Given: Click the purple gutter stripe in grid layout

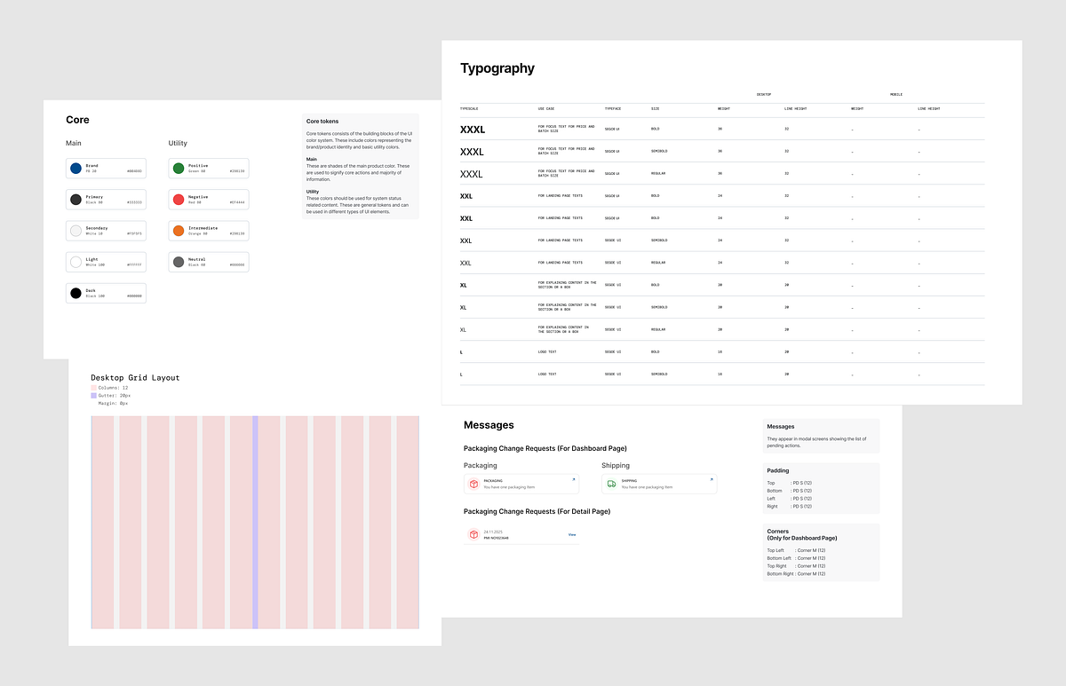Looking at the screenshot, I should point(255,522).
